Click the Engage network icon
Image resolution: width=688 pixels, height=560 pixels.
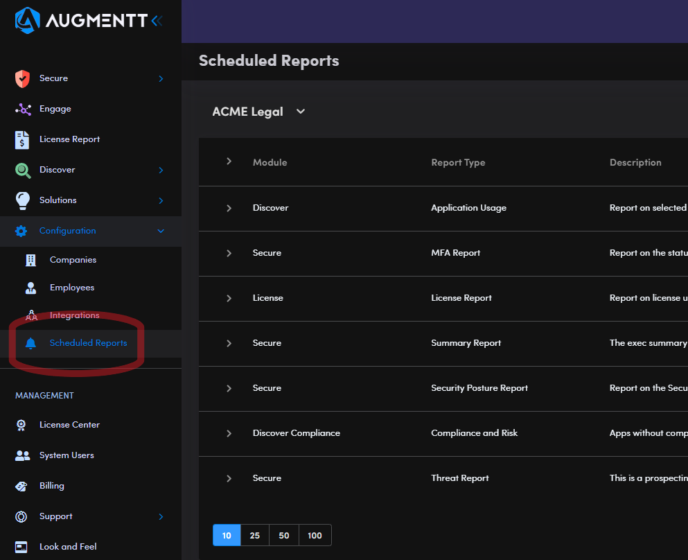[x=23, y=109]
